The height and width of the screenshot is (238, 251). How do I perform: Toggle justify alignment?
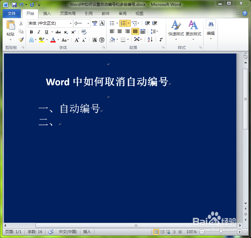[135, 31]
